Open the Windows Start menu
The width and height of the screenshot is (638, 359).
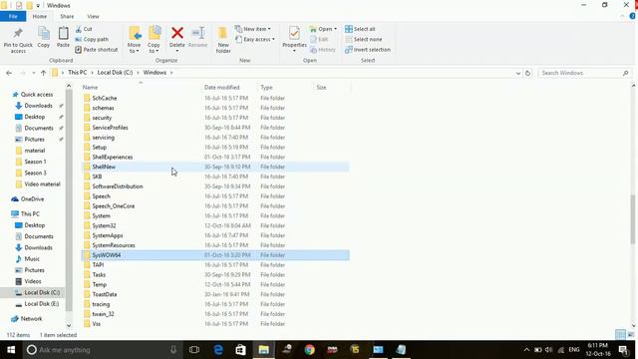[x=11, y=350]
